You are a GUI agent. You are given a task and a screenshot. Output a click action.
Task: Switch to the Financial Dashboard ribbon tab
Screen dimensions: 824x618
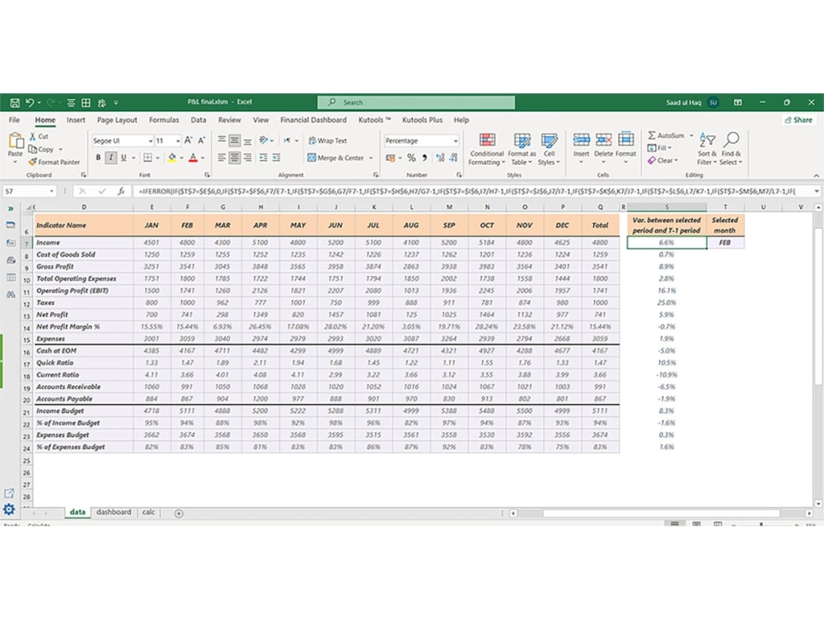click(313, 119)
